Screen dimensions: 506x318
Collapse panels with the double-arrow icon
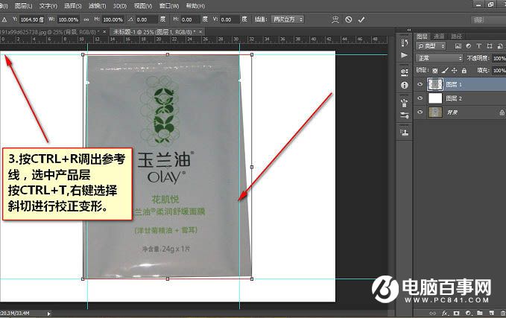tap(409, 30)
